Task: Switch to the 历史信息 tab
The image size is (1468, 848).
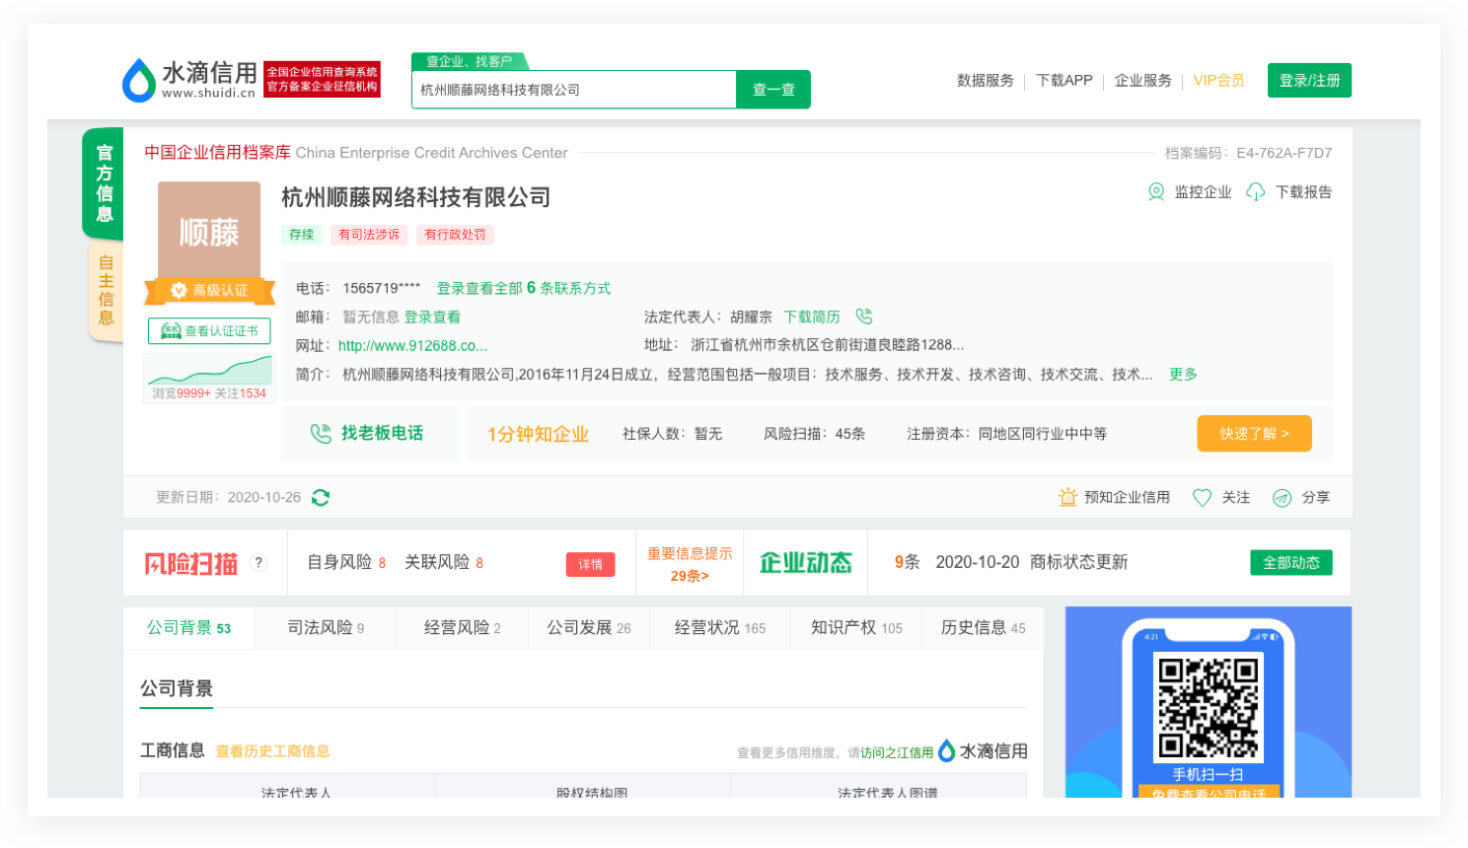Action: (984, 628)
